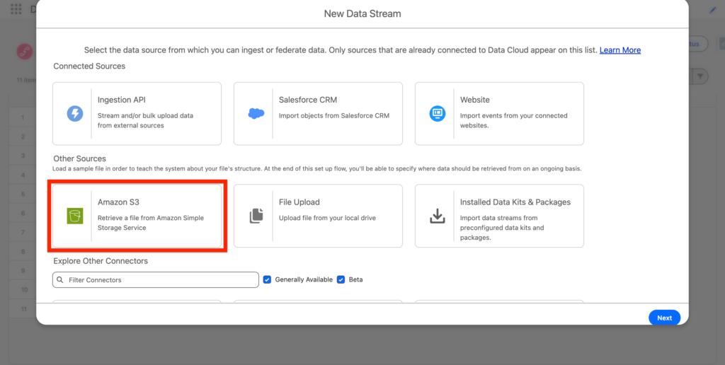Image resolution: width=725 pixels, height=365 pixels.
Task: Pick the Installed Data Kits & Packages title
Action: [x=515, y=202]
